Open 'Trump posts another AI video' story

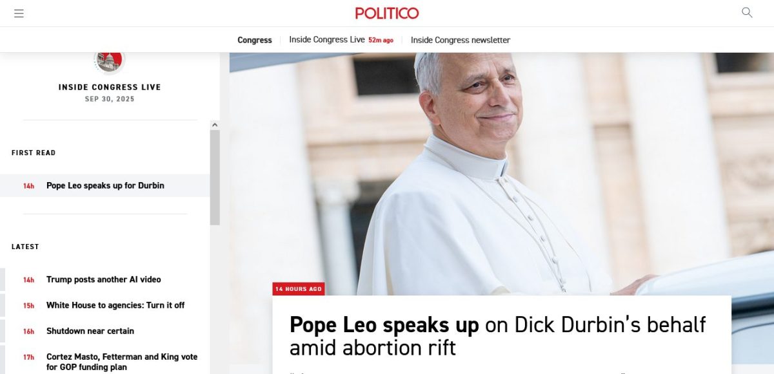point(104,279)
